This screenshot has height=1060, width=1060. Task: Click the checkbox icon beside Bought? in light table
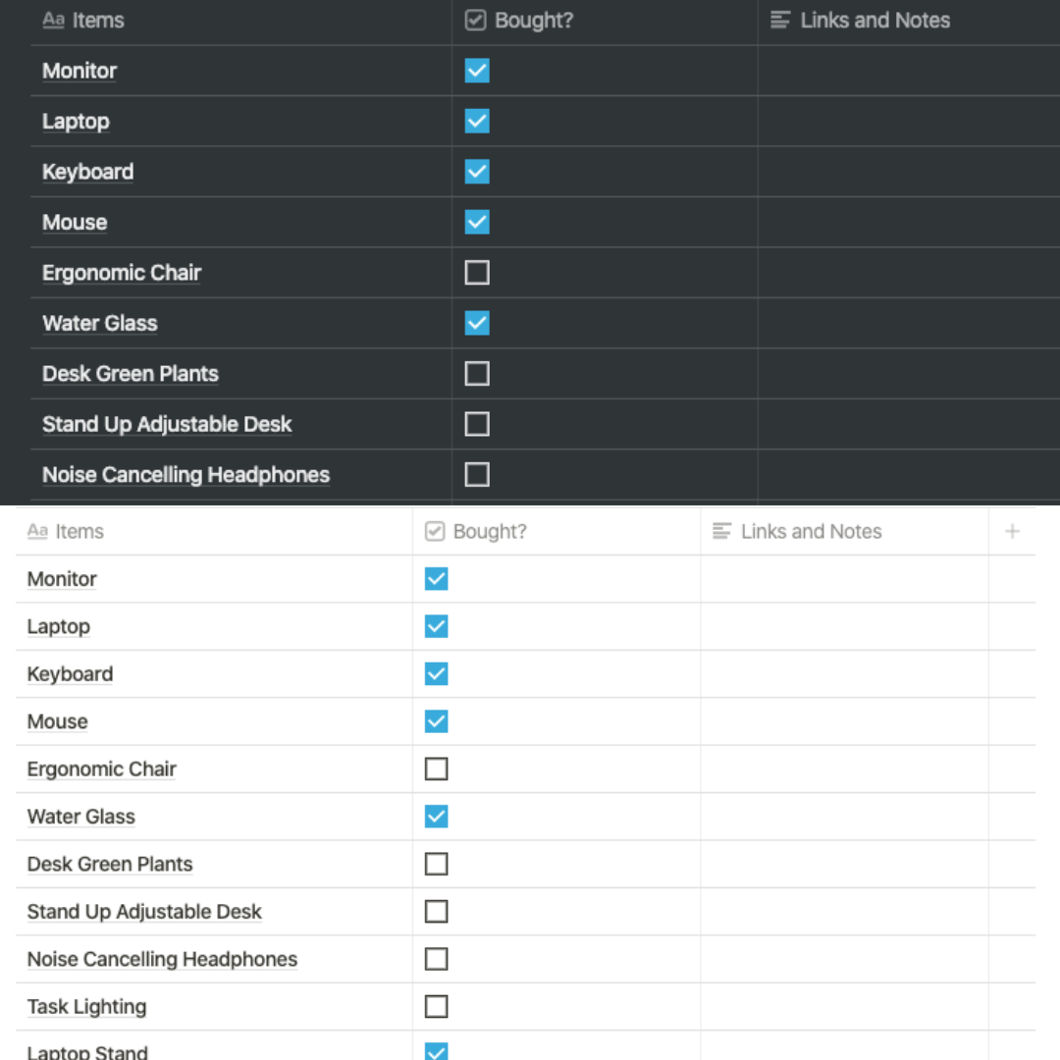pyautogui.click(x=434, y=531)
